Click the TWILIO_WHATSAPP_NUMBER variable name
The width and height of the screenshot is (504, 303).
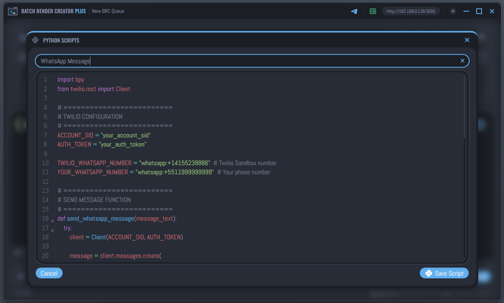(95, 163)
